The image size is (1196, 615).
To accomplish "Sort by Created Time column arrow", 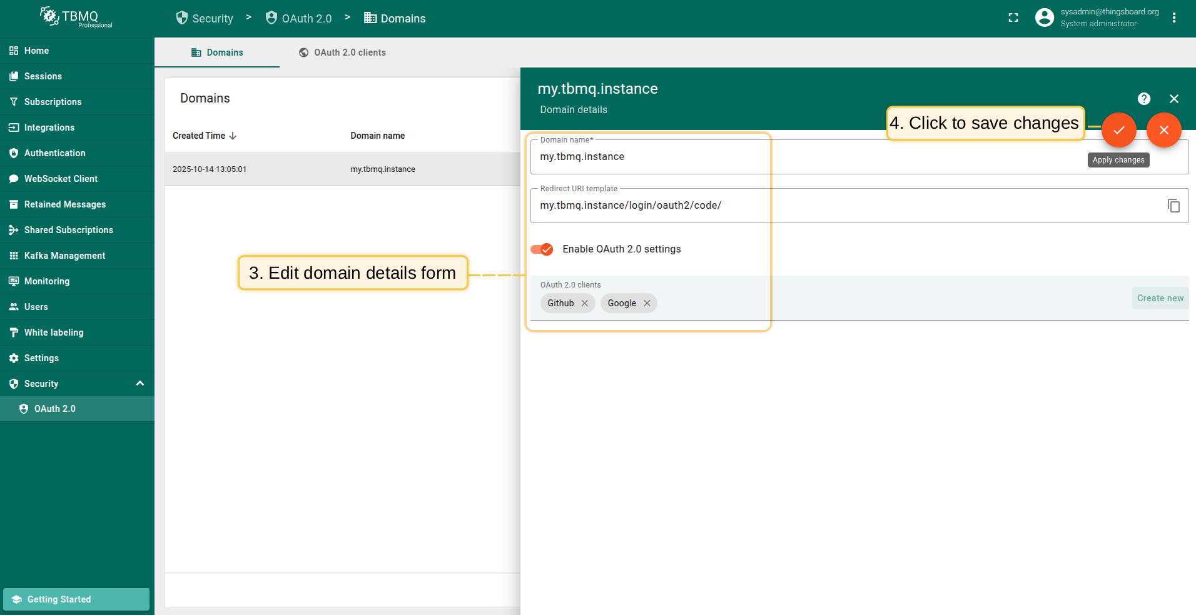I will [233, 136].
